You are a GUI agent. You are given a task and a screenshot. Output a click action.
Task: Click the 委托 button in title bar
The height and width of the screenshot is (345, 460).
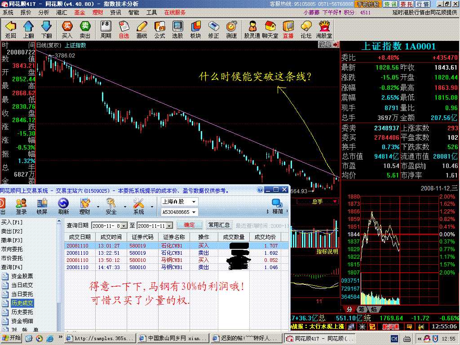point(407,4)
